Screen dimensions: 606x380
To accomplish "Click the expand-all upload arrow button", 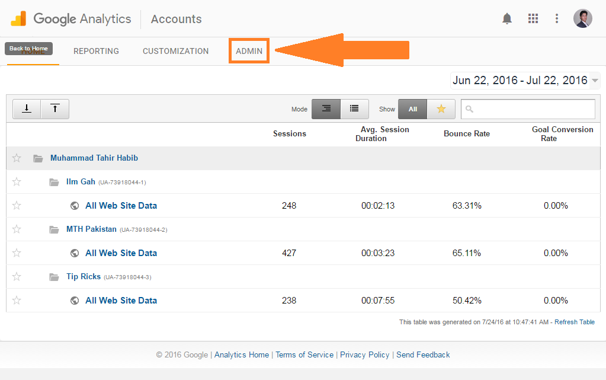I will coord(55,108).
